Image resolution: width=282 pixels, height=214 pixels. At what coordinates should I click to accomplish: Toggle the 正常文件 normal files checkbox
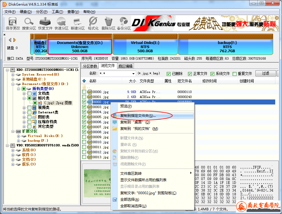(190, 74)
